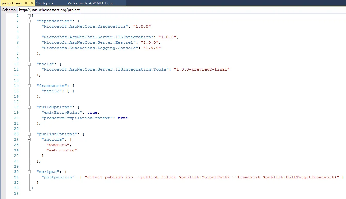This screenshot has height=199, width=346.
Task: Collapse the "dependencies" section
Action: coord(29,21)
